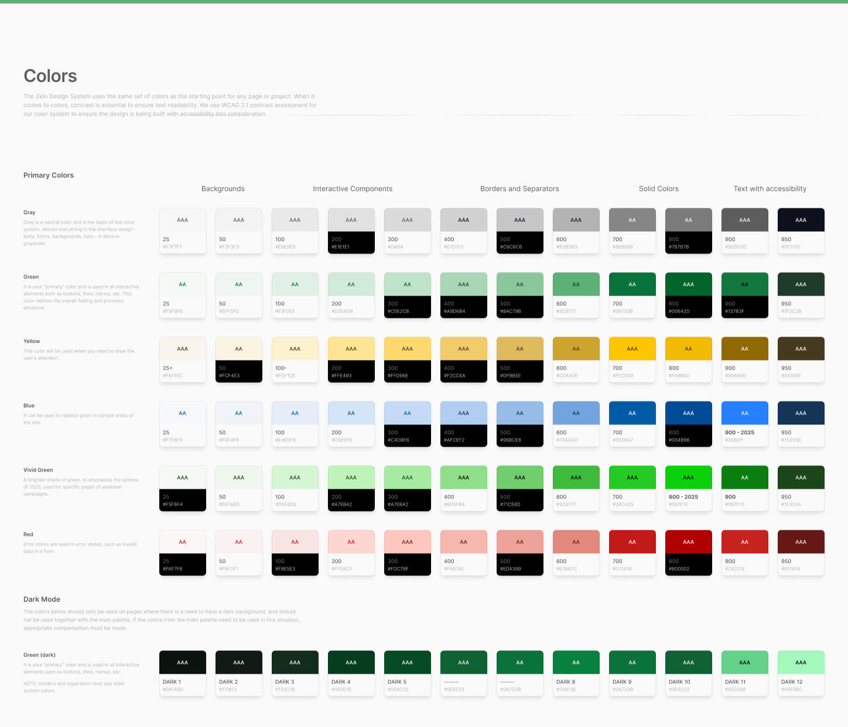Click the Yellow 50 swatch
Screen dimensions: 848x727
coord(239,359)
